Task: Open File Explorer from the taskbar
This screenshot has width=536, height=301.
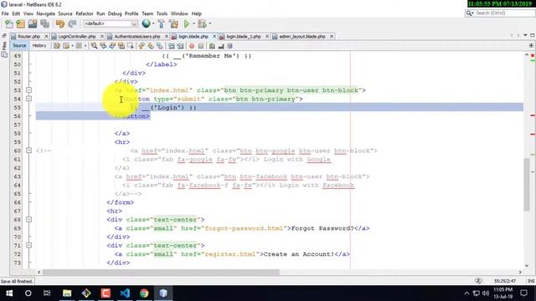Action: coord(67,293)
